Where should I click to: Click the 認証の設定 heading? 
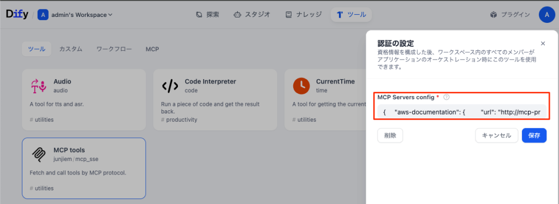coord(395,44)
